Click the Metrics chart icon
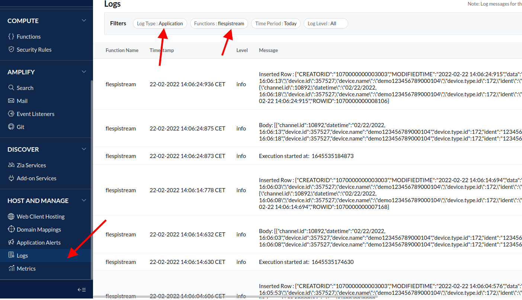Screen dimensions: 522x300 click(x=11, y=268)
